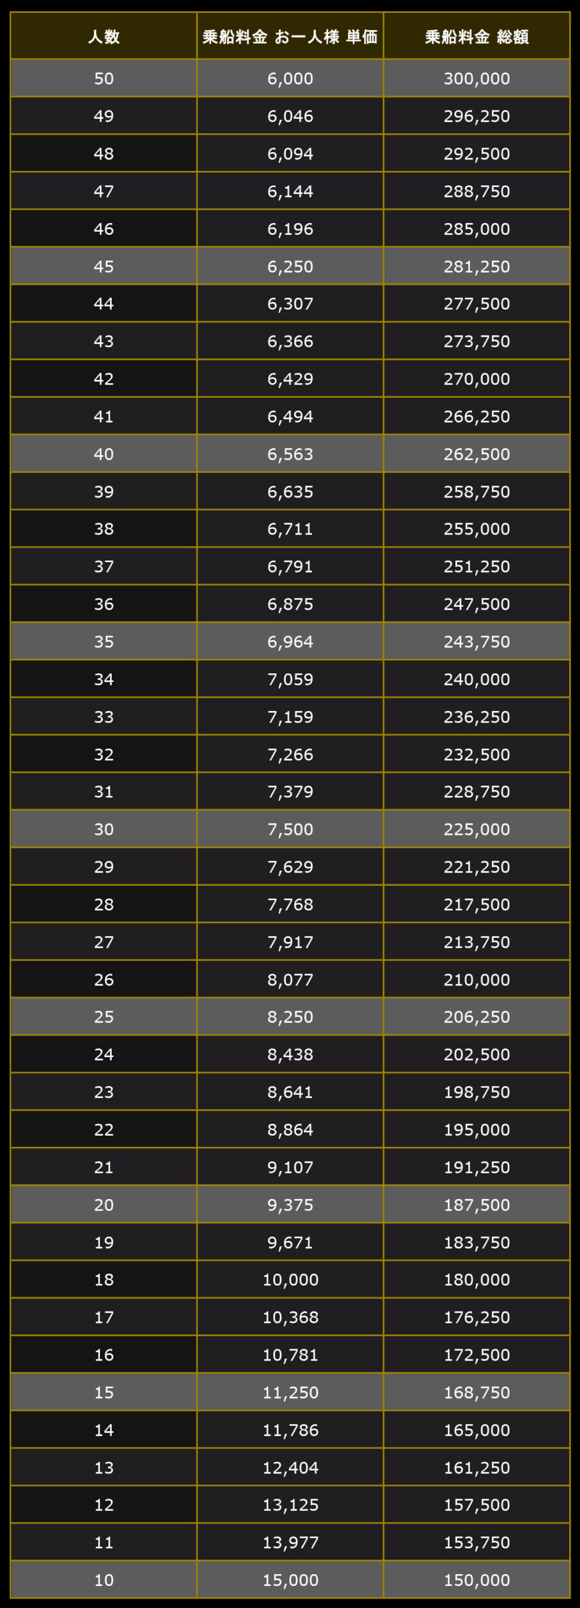Click the 300,000 total cell
580x1608 pixels.
[x=476, y=79]
